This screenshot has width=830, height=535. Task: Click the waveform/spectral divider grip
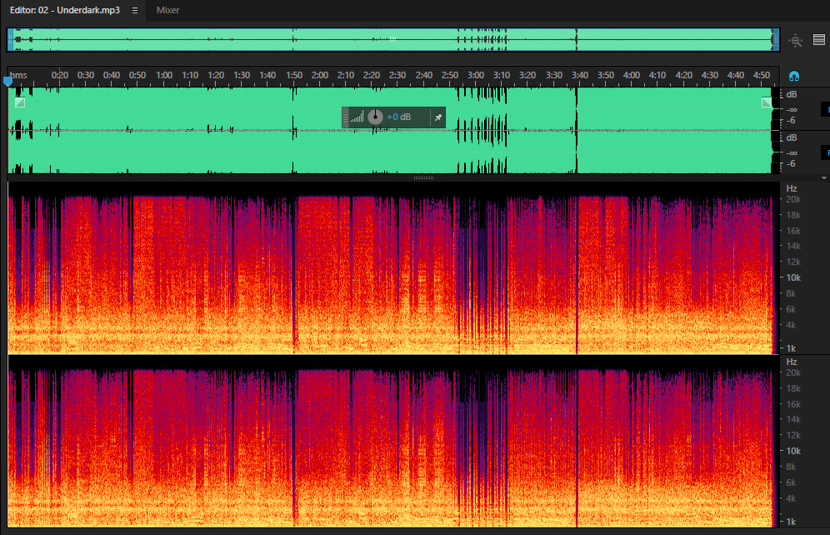click(x=423, y=177)
